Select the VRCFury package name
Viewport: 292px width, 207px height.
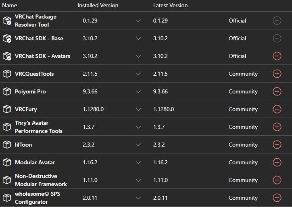tap(26, 109)
